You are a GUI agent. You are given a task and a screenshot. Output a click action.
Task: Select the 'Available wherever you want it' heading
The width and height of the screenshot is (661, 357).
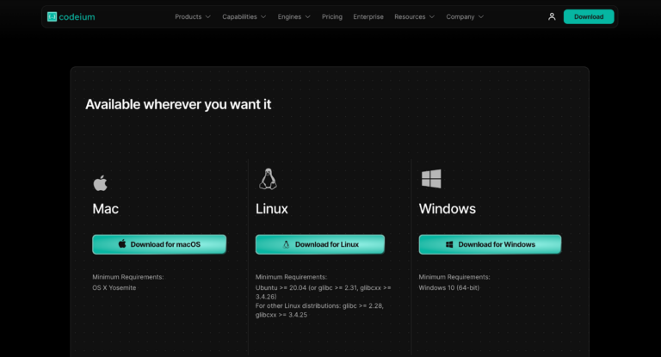(x=178, y=104)
